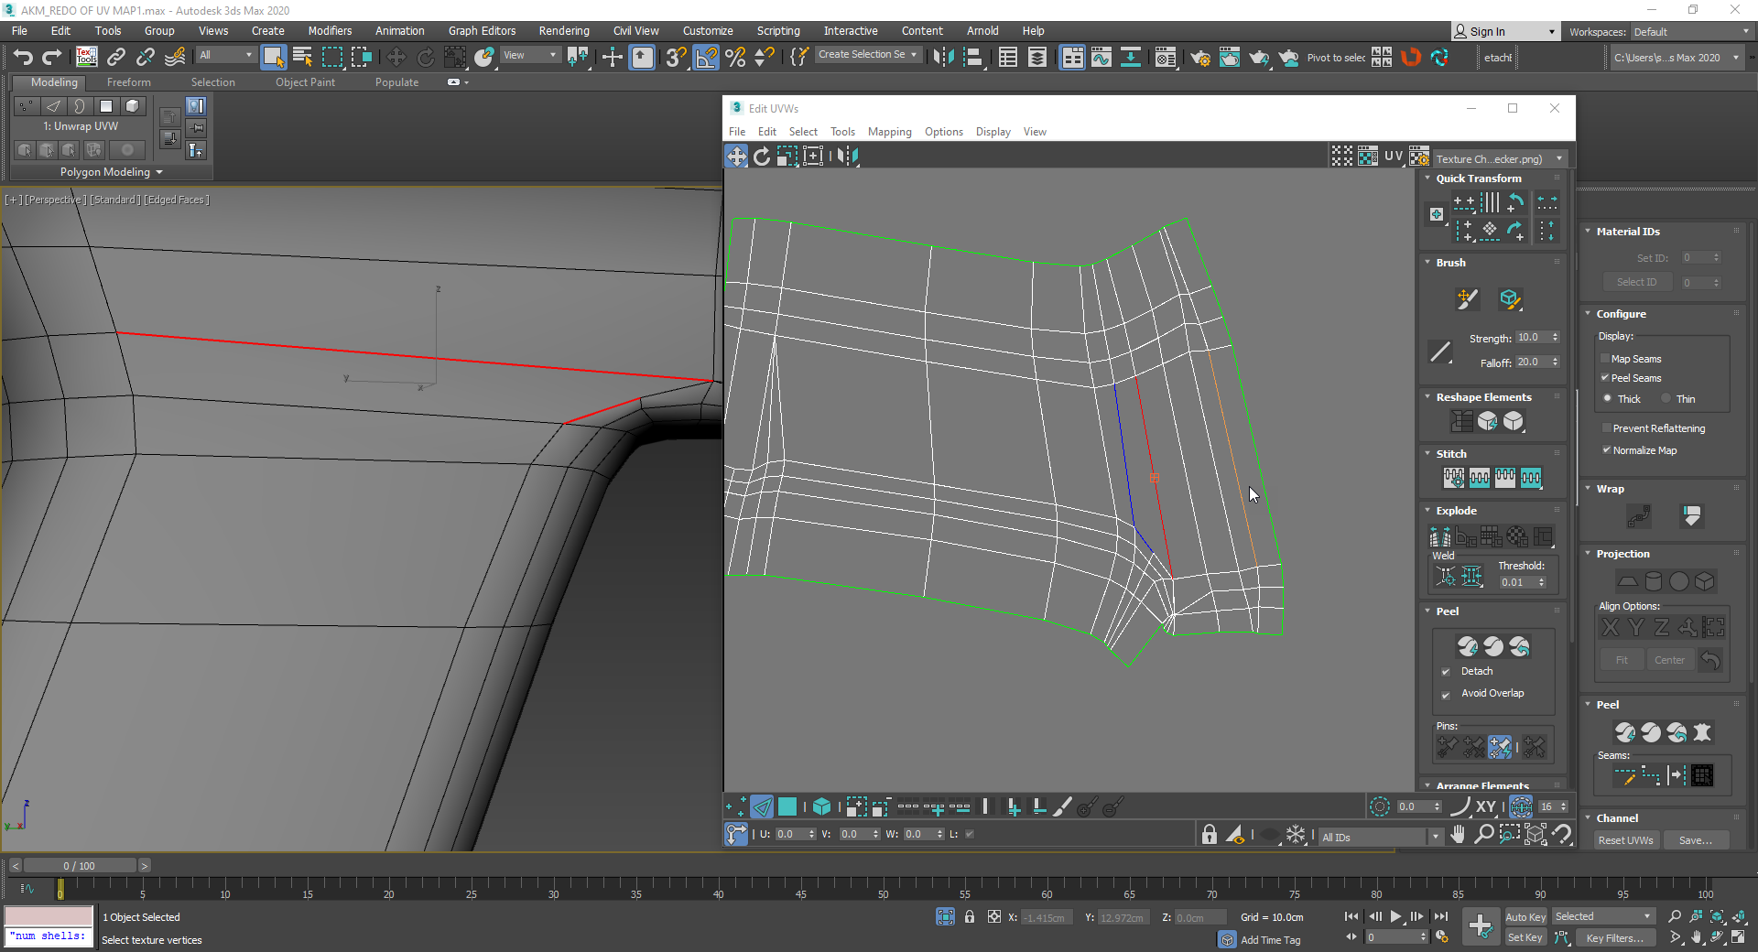Toggle the Detach checkbox under Peel
This screenshot has height=952, width=1758.
coord(1446,672)
